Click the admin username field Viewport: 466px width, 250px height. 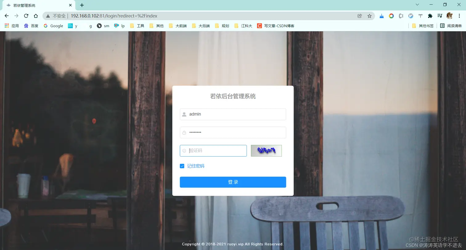[233, 114]
